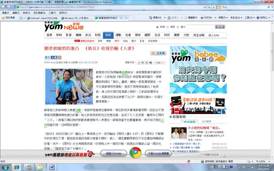Image resolution: width=274 pixels, height=171 pixels.
Task: Open the 檢視(V) View menu
Action: pos(26,13)
